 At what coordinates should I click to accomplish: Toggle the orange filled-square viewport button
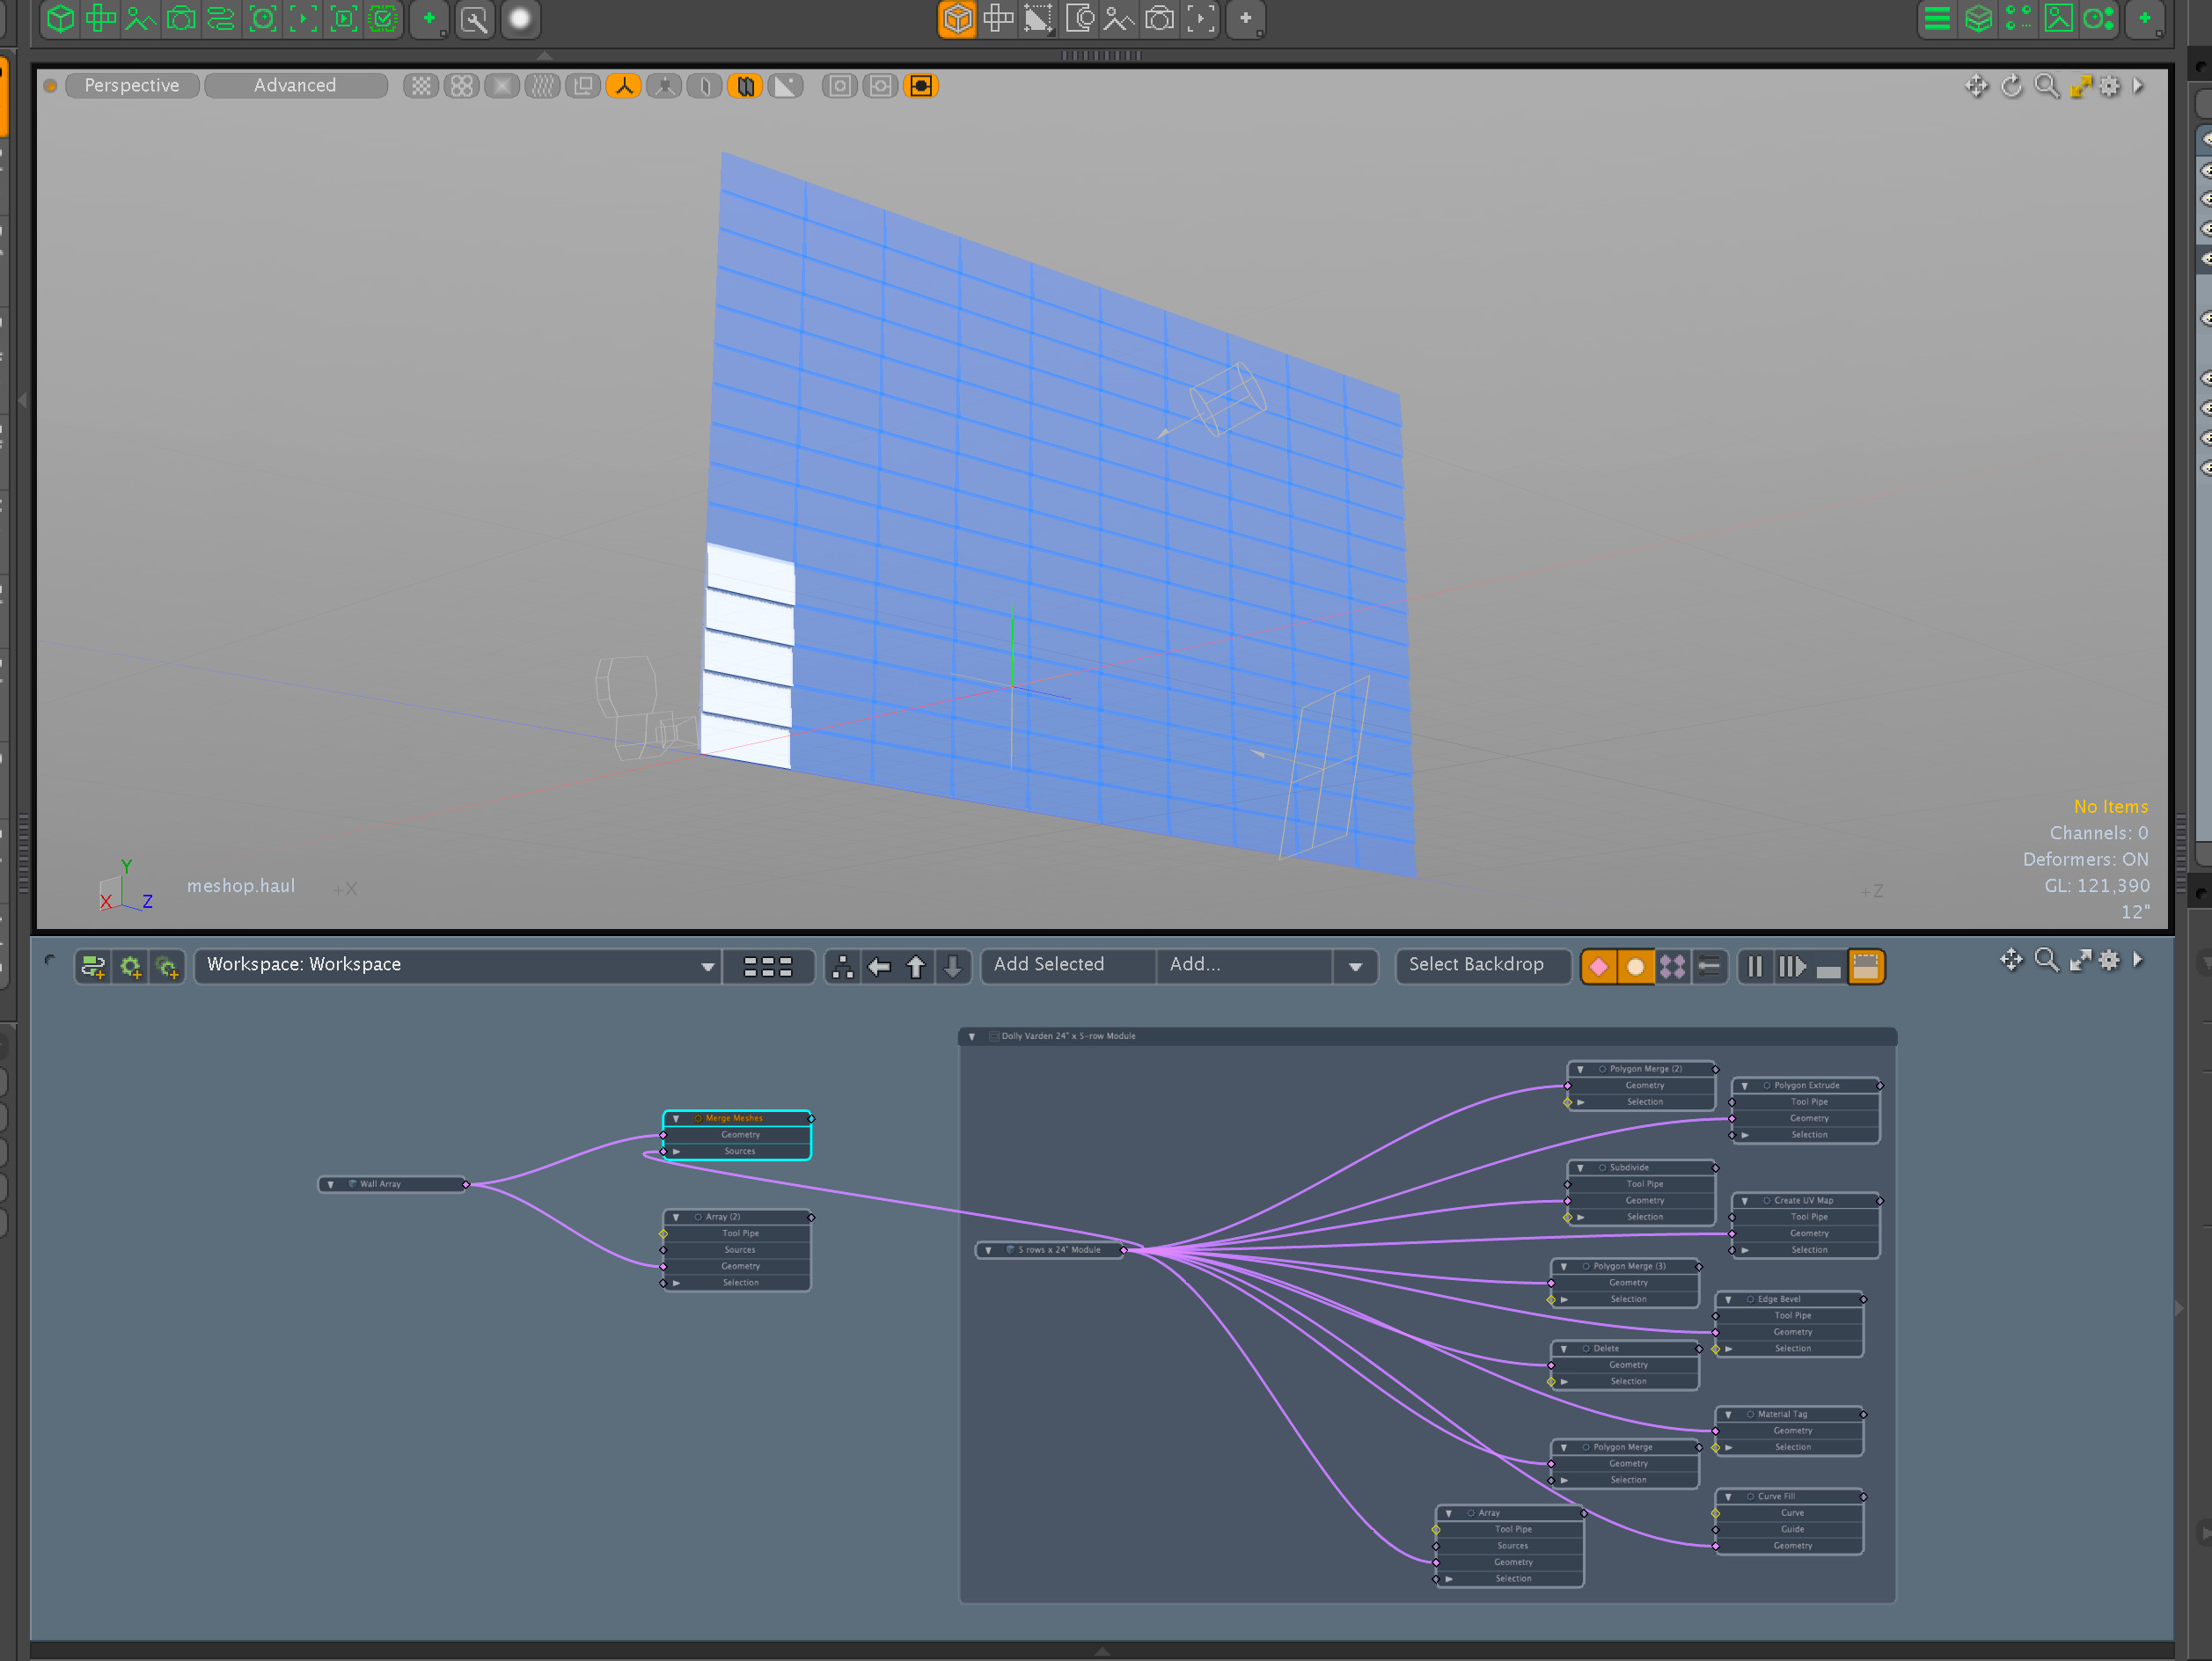pos(921,86)
